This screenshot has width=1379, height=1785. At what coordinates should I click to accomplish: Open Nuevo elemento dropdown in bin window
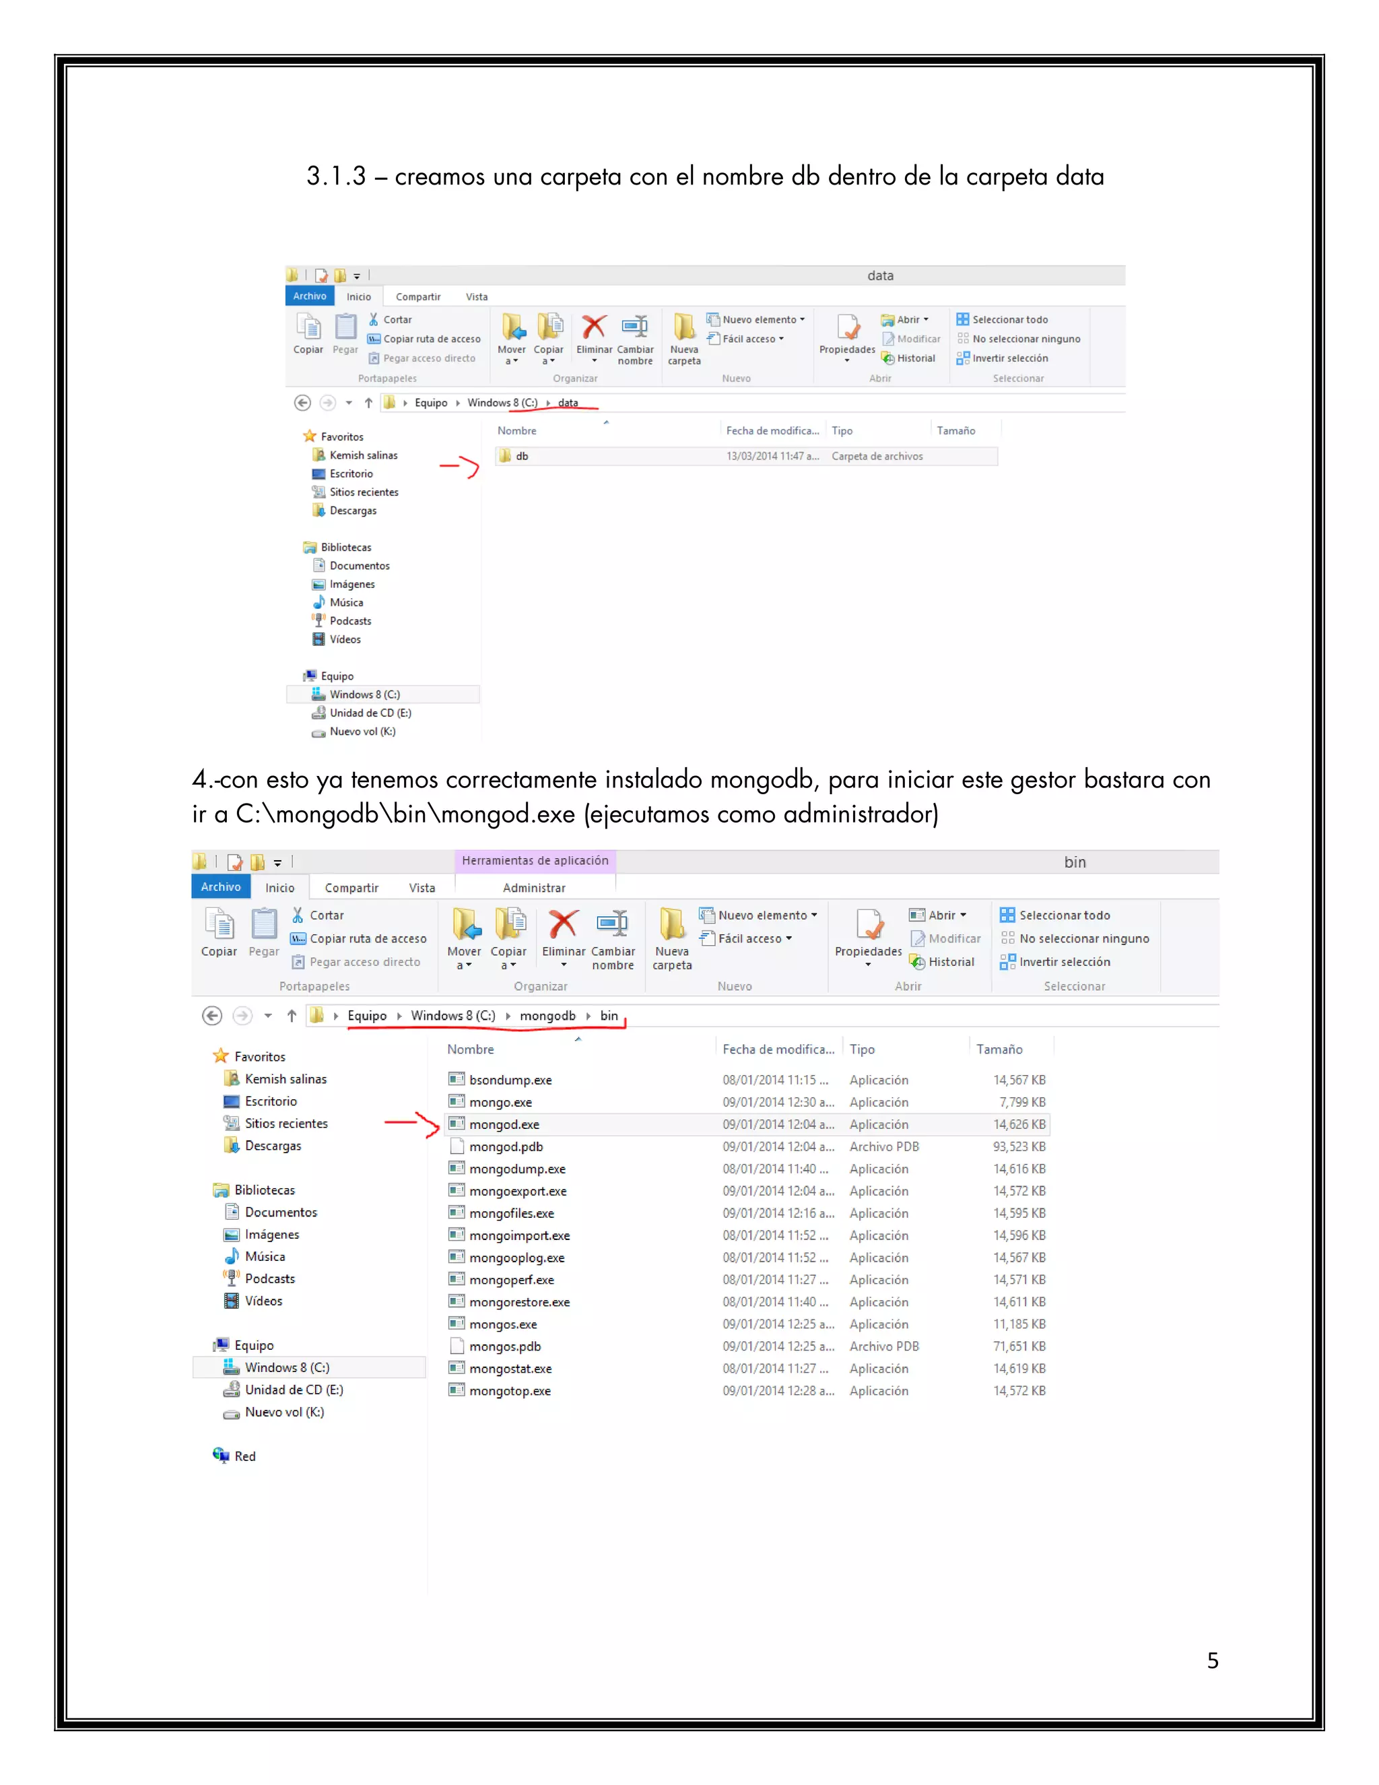[x=758, y=915]
